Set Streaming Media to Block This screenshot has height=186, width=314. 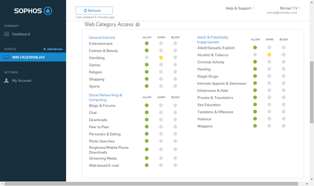point(175,158)
